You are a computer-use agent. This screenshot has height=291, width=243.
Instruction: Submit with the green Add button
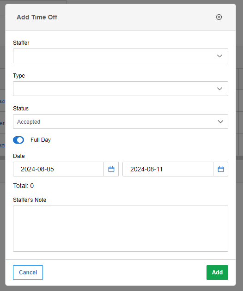(217, 273)
